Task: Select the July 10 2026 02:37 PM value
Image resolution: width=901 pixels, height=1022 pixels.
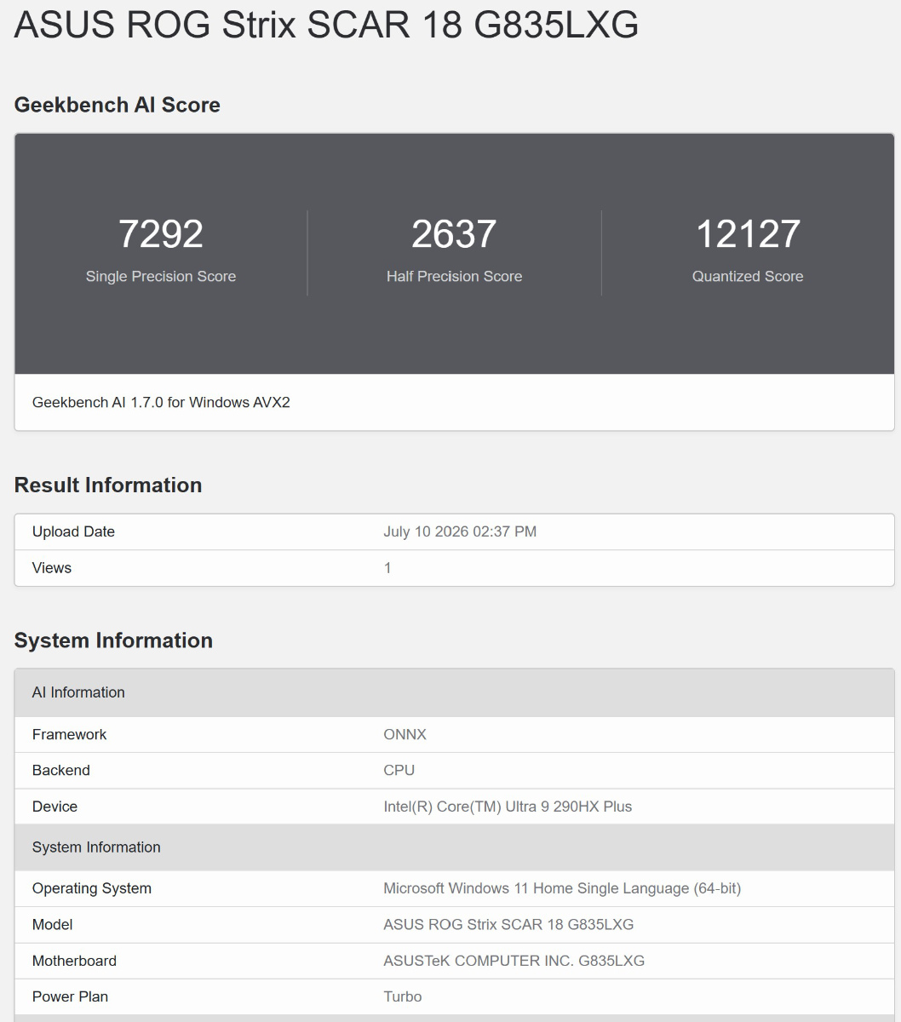Action: pos(460,531)
